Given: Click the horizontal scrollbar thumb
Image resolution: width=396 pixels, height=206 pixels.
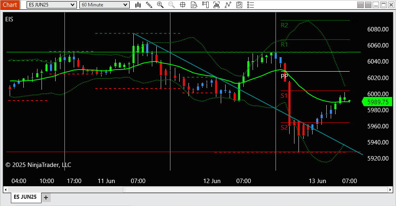Looking at the screenshot, I should click(x=255, y=190).
